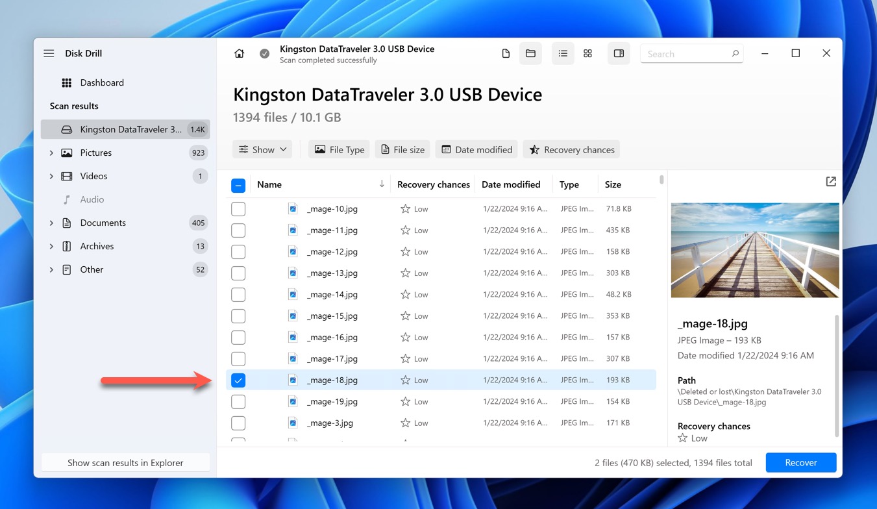Sort by Type column header
Viewport: 877px width, 509px height.
coord(569,184)
